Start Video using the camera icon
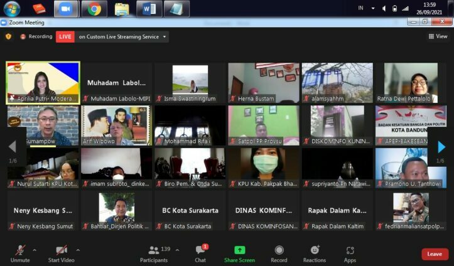The height and width of the screenshot is (266, 454). coord(62,250)
